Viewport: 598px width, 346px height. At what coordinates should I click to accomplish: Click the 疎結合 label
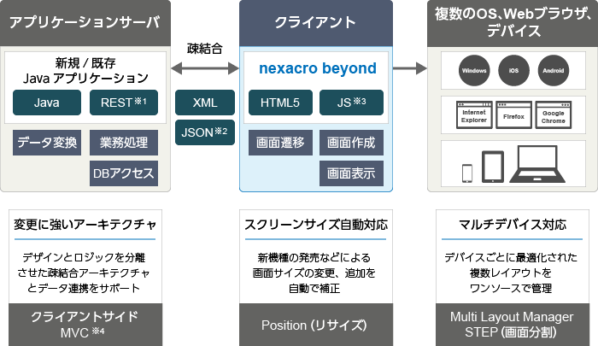coord(205,49)
